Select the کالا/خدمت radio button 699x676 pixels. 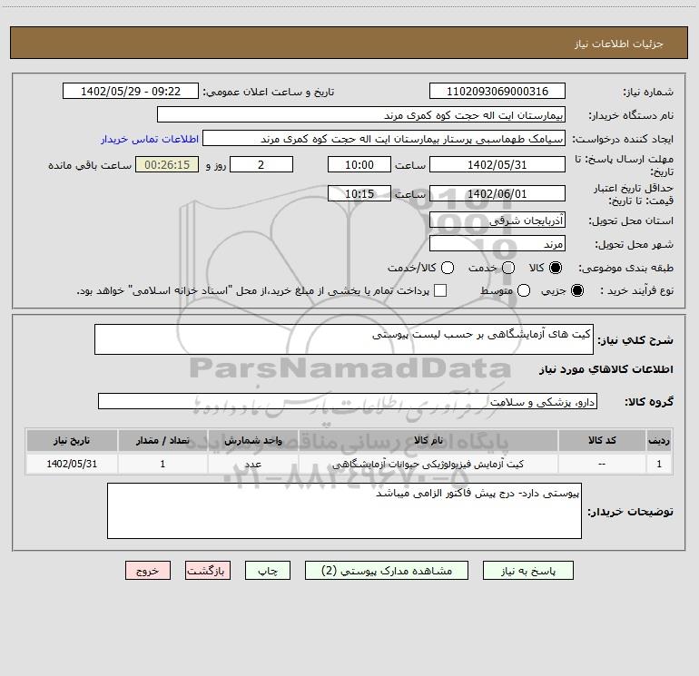[448, 268]
